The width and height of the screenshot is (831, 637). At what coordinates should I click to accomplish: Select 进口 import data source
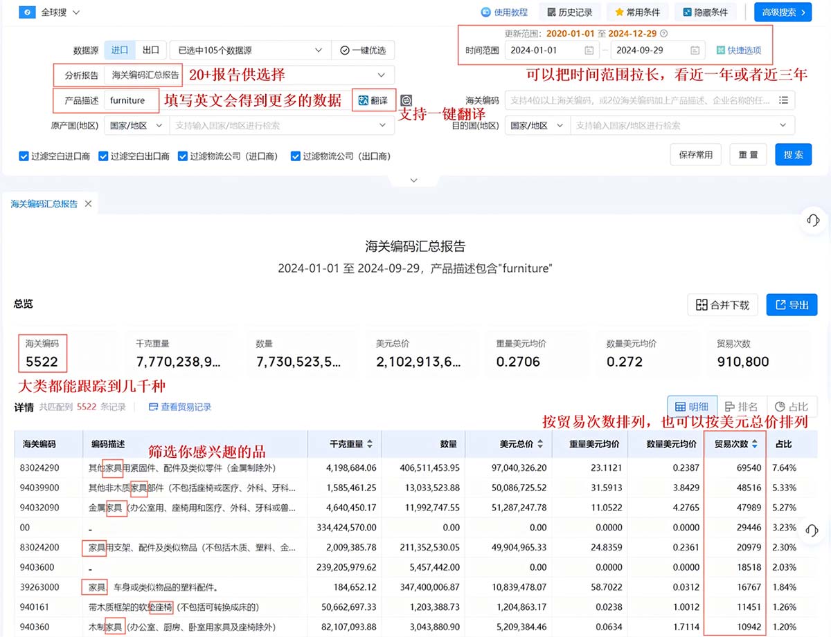(x=120, y=50)
